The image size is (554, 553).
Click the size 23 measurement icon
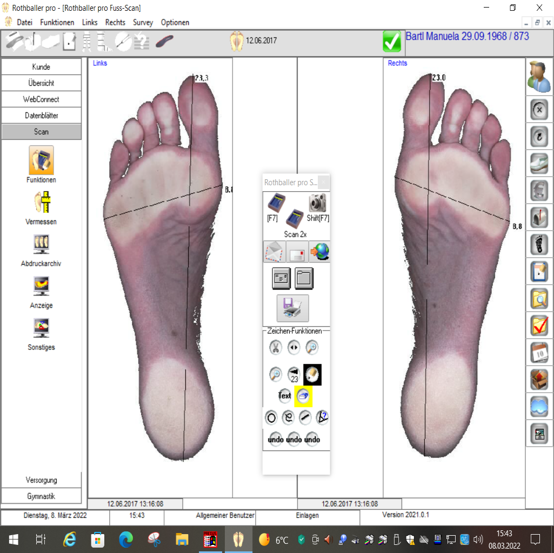pyautogui.click(x=293, y=375)
